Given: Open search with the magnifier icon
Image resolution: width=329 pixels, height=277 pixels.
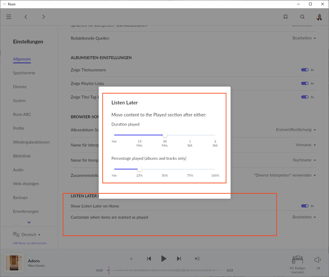Looking at the screenshot, I should [302, 17].
